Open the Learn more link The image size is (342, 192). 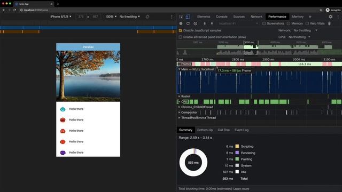(241, 189)
